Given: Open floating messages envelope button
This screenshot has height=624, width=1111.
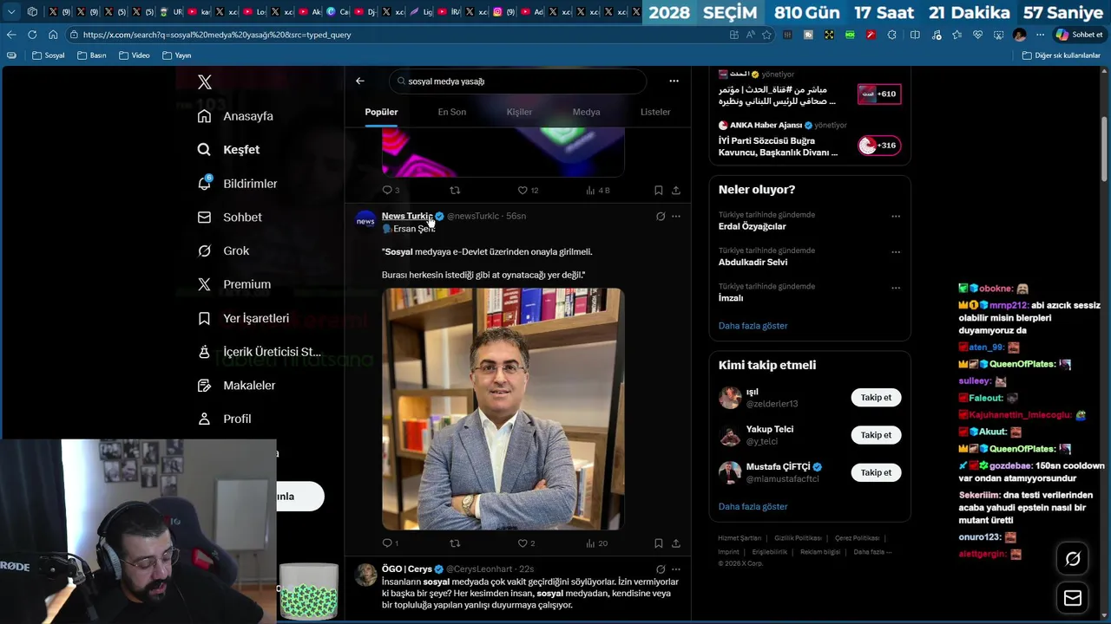Looking at the screenshot, I should pyautogui.click(x=1073, y=598).
